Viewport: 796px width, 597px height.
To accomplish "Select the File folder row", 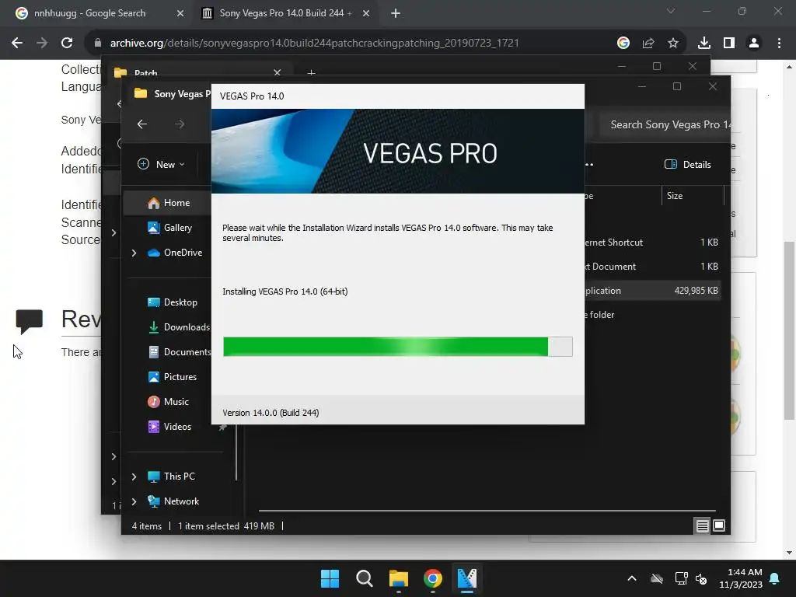I will 652,315.
